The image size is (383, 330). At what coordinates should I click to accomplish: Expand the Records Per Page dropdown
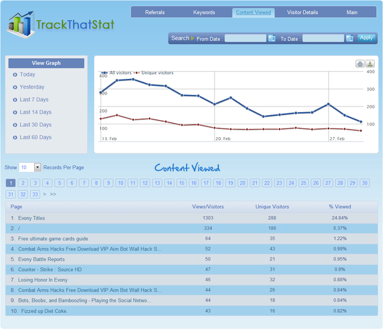pos(37,167)
